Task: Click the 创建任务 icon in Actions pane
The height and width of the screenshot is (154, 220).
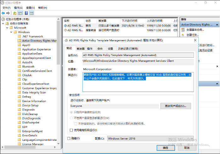Action: pyautogui.click(x=183, y=35)
